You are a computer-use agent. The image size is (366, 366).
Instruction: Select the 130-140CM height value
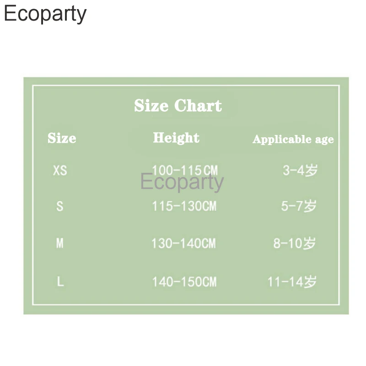coord(183,243)
